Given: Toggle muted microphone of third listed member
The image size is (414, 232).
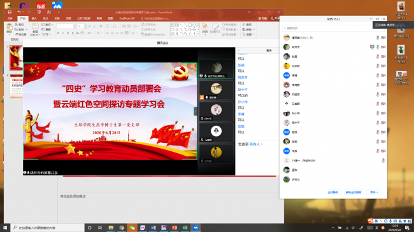Looking at the screenshot, I should click(x=378, y=57).
